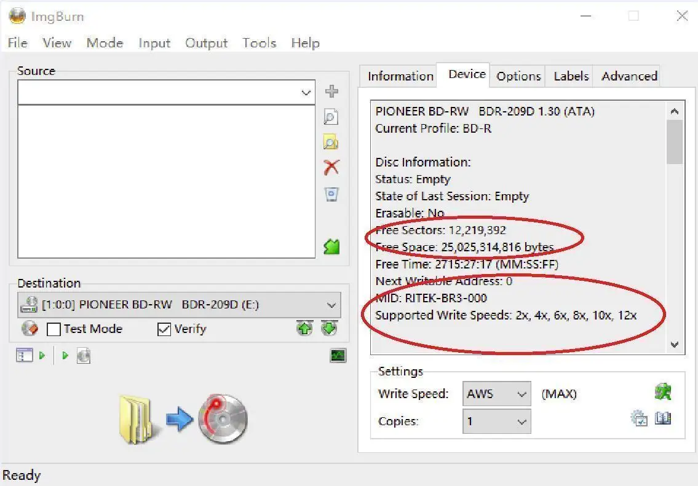Open the disc layout editor icon
698x486 pixels.
25,355
